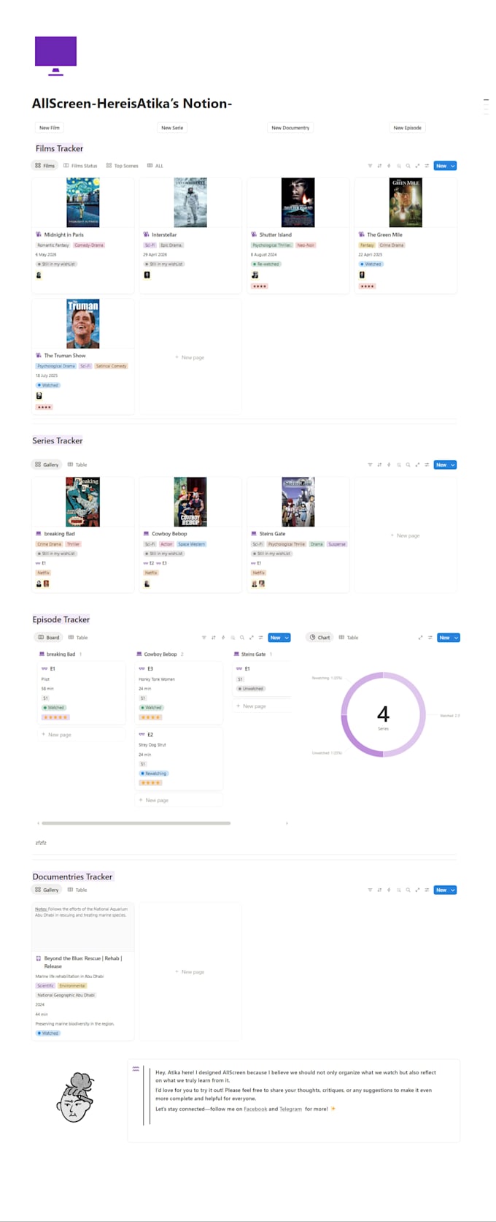Select the Chart tab in Episode Tracker
Image resolution: width=496 pixels, height=1222 pixels.
[319, 638]
